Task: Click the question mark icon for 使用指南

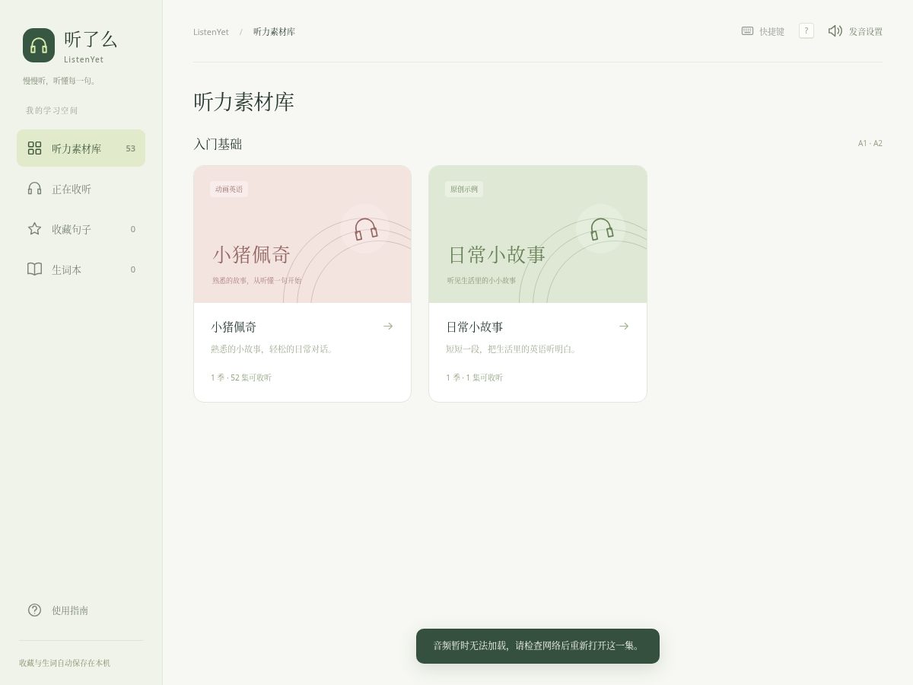Action: 34,610
